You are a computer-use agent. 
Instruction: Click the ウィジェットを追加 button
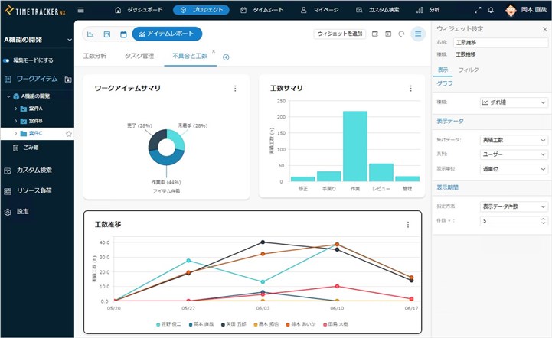338,34
